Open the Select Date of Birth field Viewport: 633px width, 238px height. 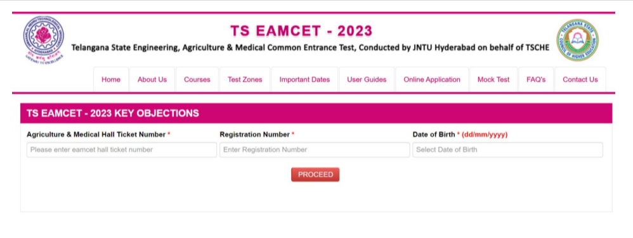coord(507,150)
